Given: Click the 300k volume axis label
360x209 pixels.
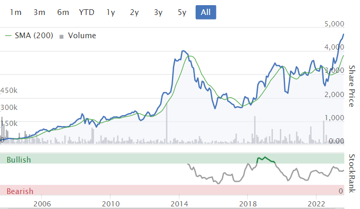Looking at the screenshot, I should coord(9,107).
